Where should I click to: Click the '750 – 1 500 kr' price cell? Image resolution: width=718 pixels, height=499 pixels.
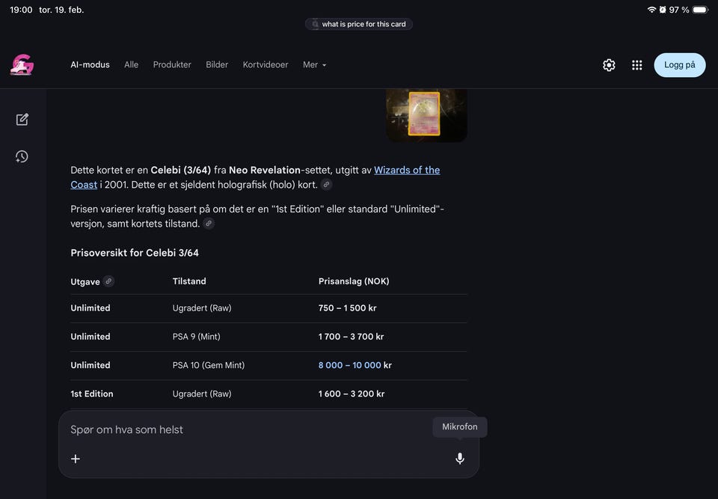point(347,308)
